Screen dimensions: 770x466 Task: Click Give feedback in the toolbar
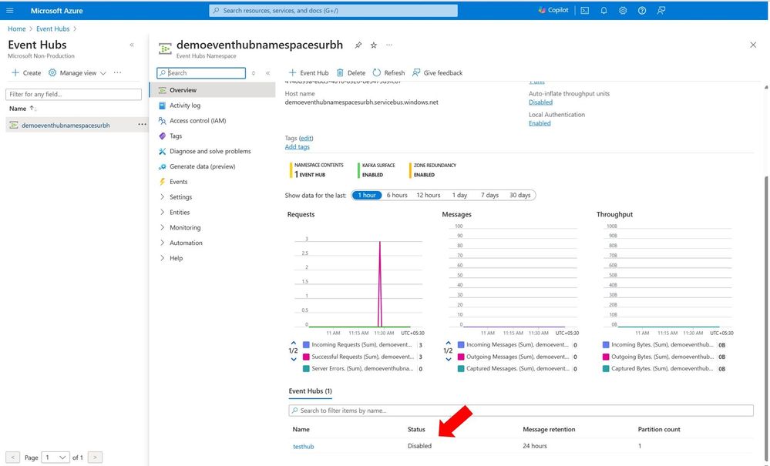coord(438,72)
